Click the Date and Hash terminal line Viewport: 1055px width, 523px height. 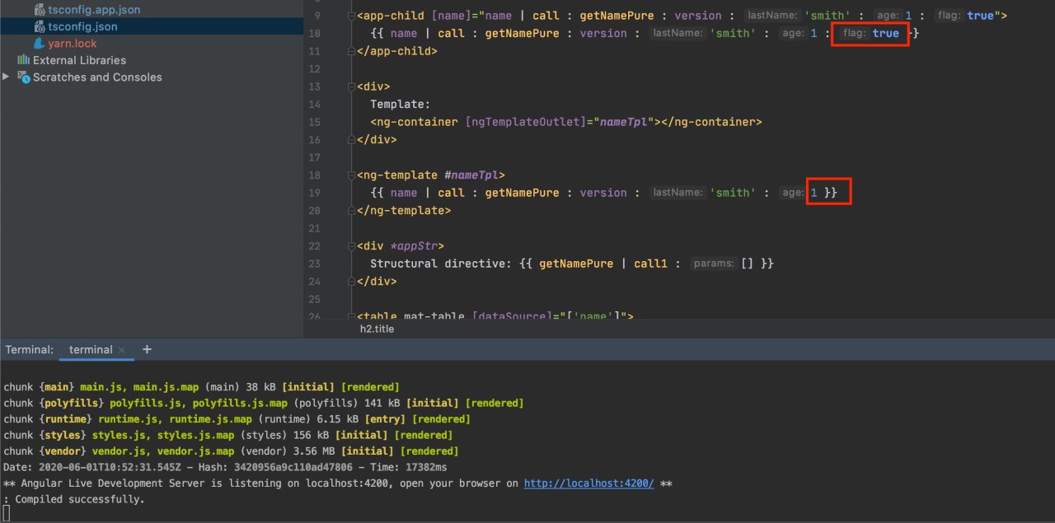[x=225, y=467]
